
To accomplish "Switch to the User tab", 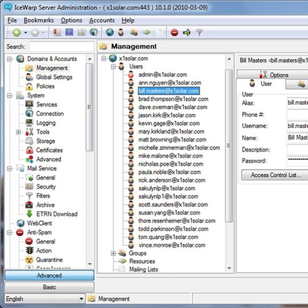I will (261, 84).
